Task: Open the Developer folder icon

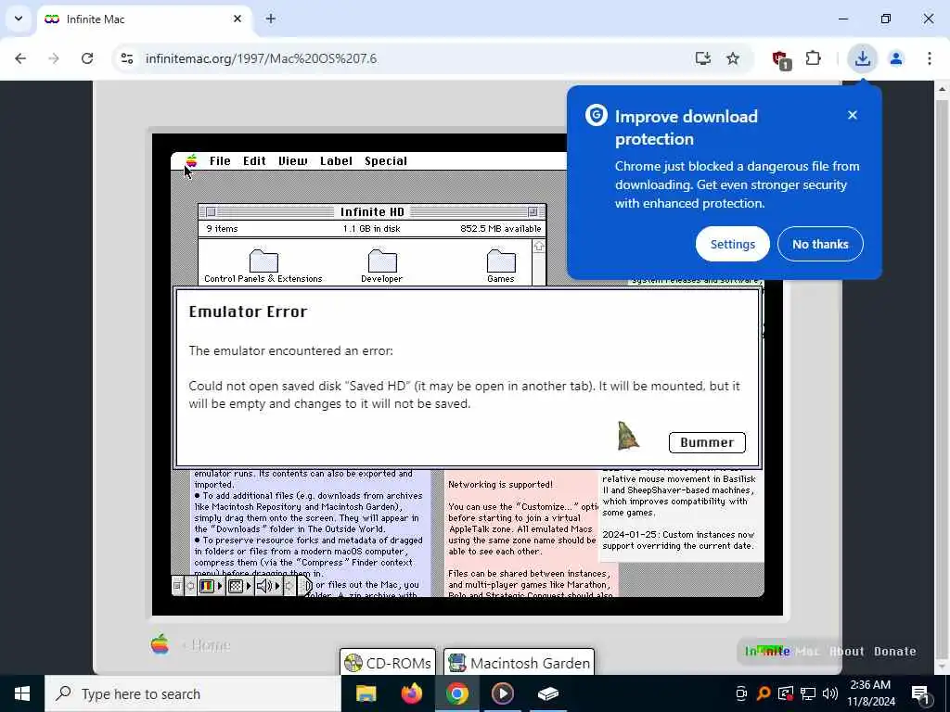Action: pos(382,266)
